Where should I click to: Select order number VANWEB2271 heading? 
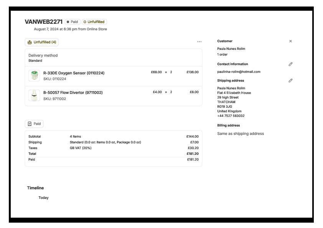tap(43, 22)
